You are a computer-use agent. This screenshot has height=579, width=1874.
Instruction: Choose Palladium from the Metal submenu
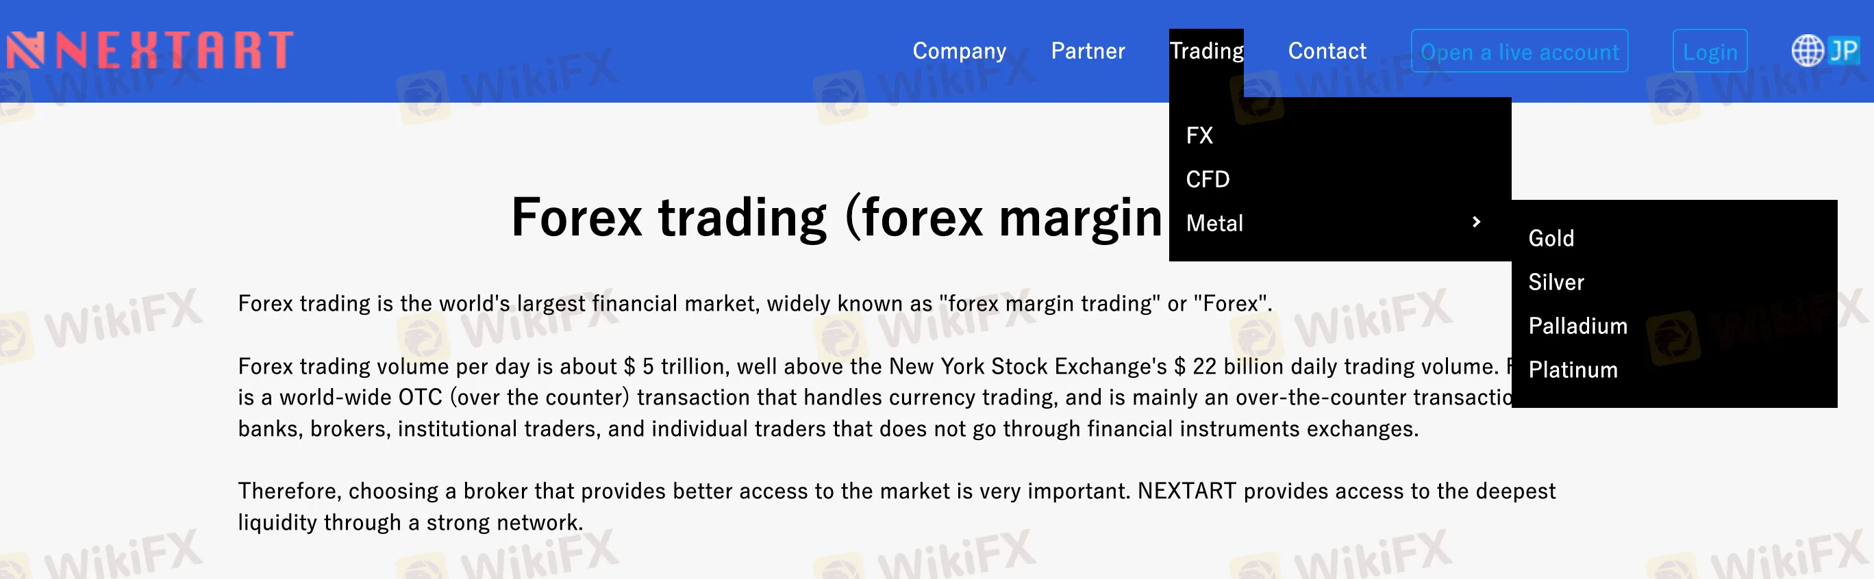(x=1577, y=326)
